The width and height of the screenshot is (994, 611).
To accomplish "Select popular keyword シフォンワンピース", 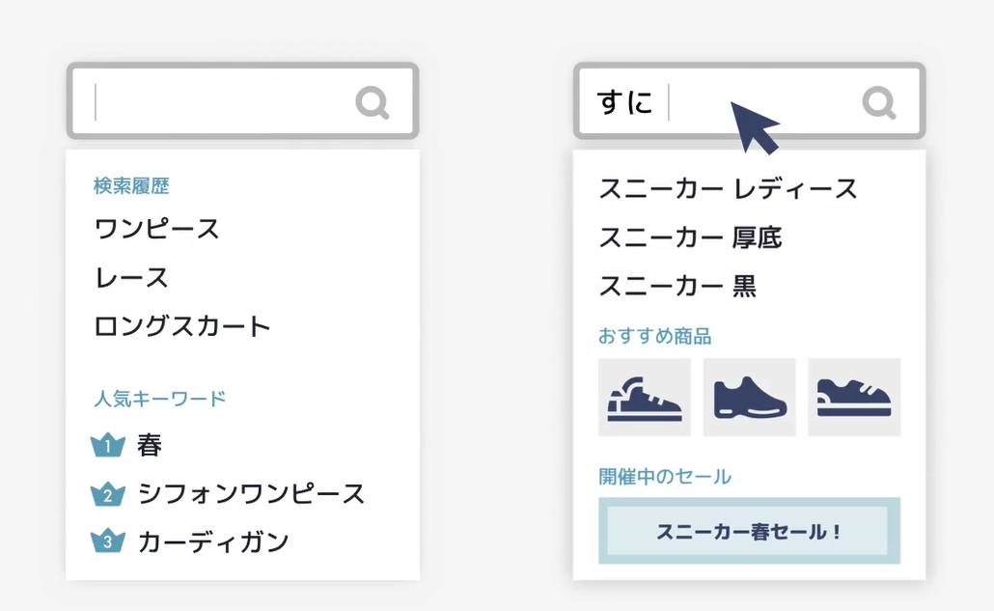I will pos(251,494).
